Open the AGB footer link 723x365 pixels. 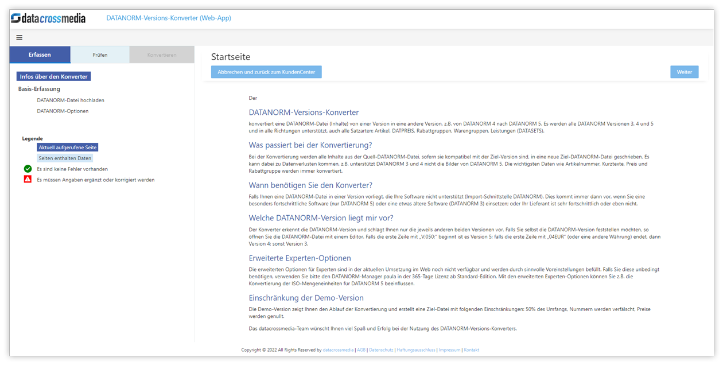click(x=361, y=350)
